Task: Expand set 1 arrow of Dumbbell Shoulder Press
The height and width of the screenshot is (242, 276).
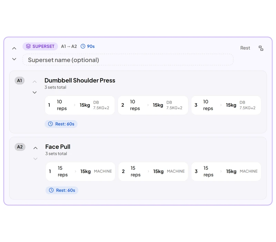Action: pos(75,105)
